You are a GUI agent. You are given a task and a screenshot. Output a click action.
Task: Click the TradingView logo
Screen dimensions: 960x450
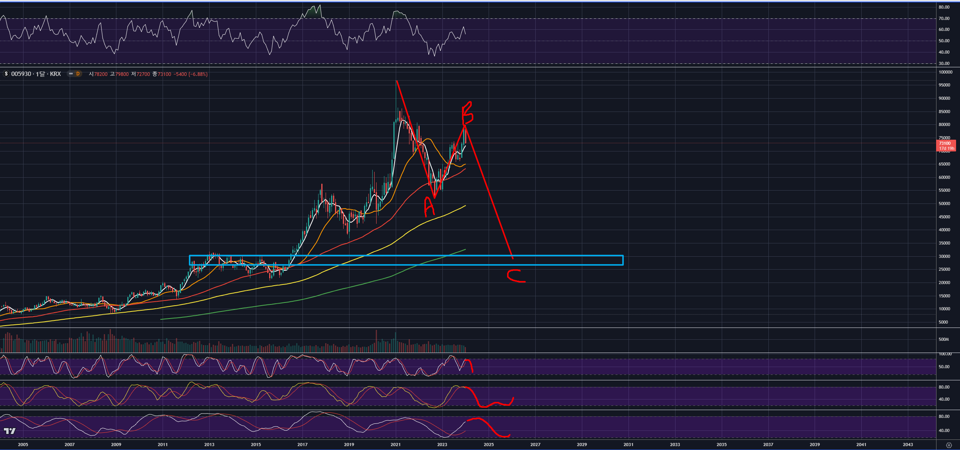tap(10, 431)
